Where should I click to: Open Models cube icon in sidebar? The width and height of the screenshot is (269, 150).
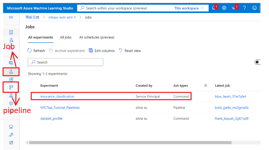point(11,103)
